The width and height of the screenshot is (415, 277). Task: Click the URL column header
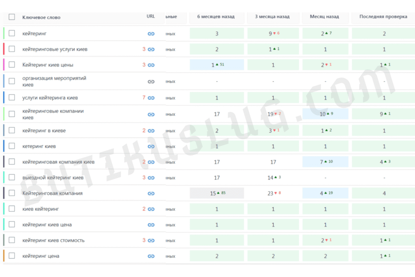point(151,16)
